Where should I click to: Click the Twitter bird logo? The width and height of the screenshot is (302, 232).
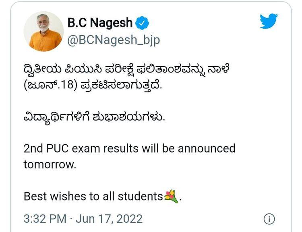(269, 21)
